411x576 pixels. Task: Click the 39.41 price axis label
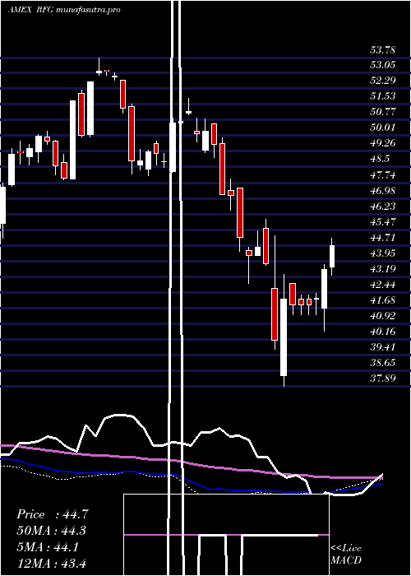coord(382,346)
